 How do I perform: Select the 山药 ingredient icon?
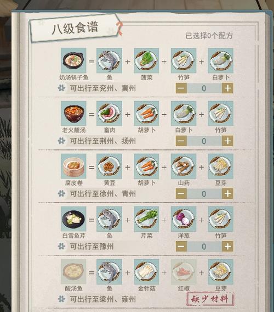tap(184, 166)
